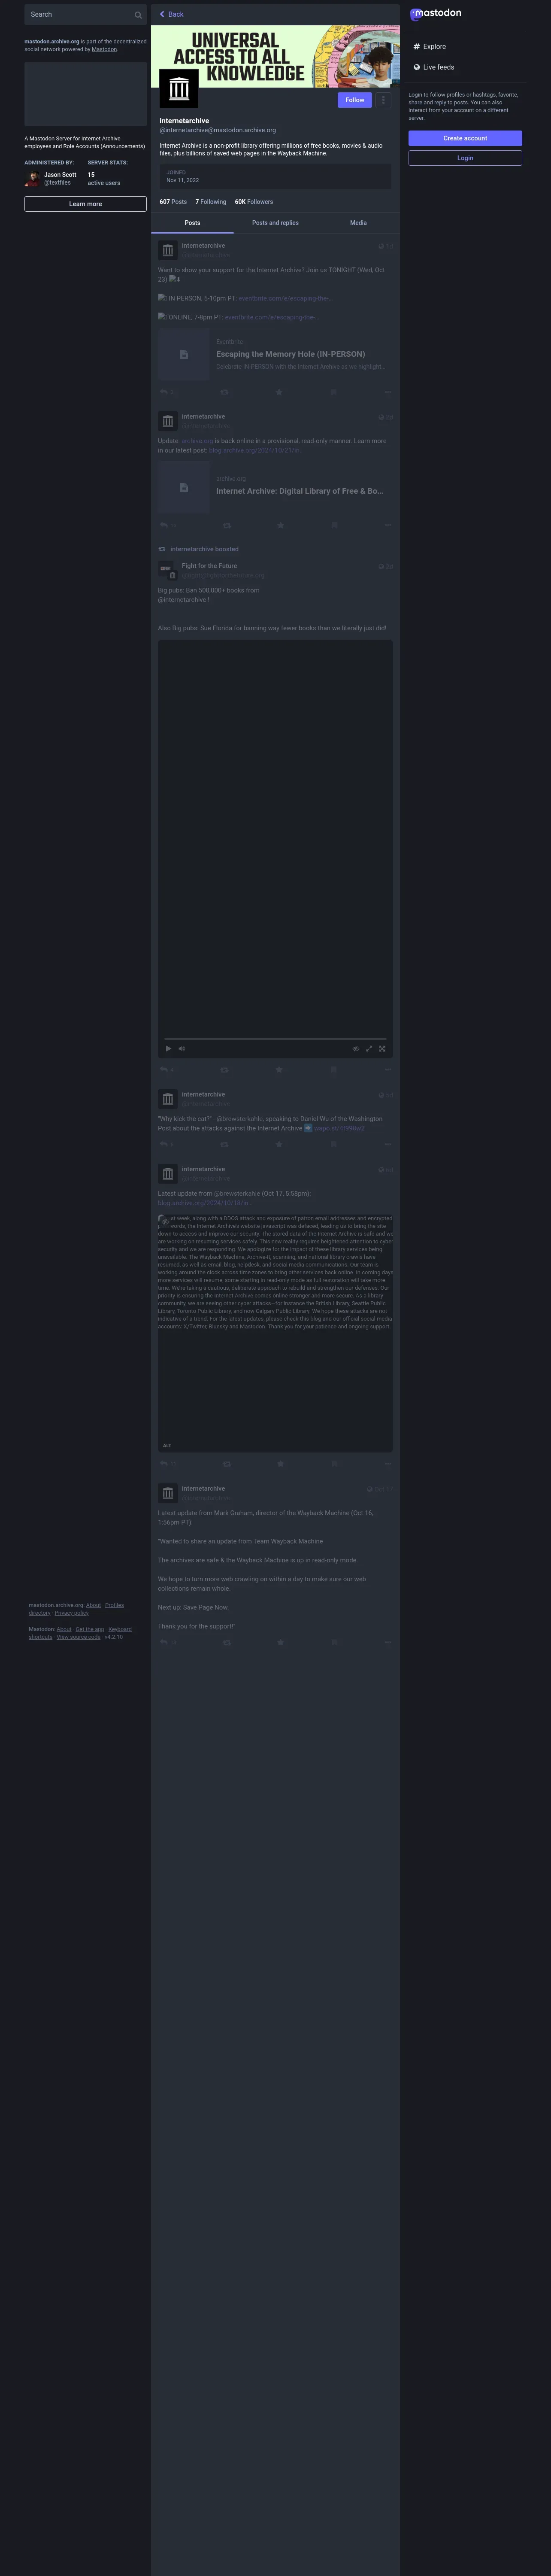
Task: Enter fullscreen mode on the video player
Action: [382, 1048]
